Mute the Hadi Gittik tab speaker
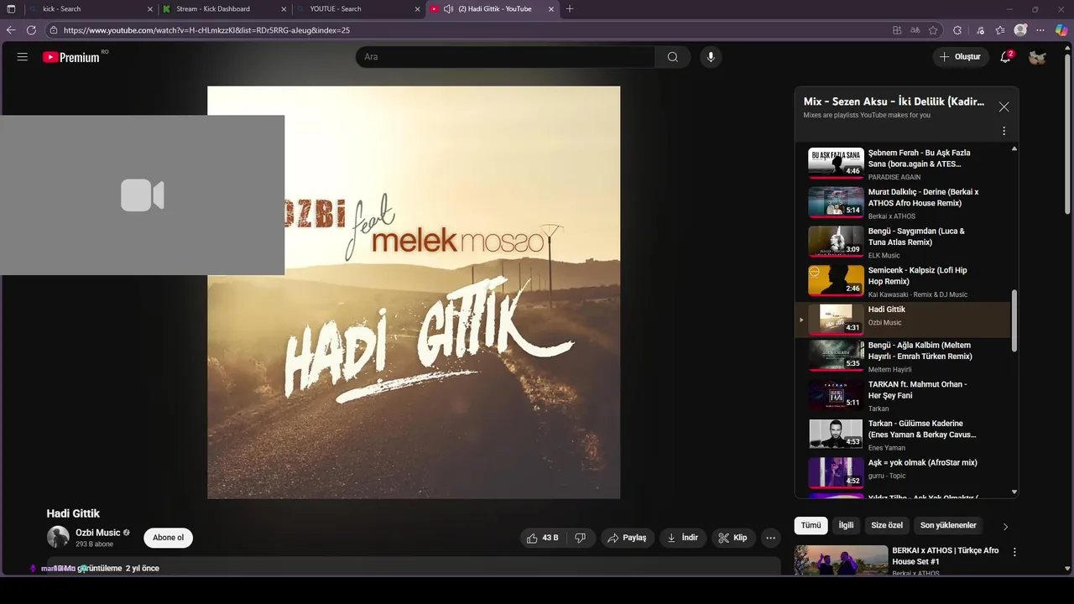The height and width of the screenshot is (604, 1074). coord(448,8)
